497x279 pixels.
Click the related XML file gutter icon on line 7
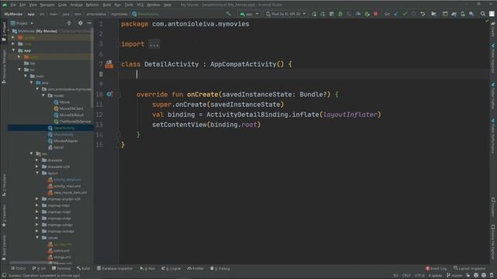tap(109, 64)
